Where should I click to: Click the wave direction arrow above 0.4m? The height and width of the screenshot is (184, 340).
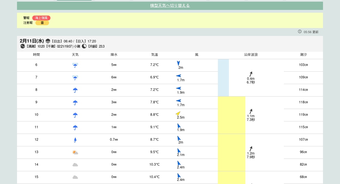[x=251, y=74]
